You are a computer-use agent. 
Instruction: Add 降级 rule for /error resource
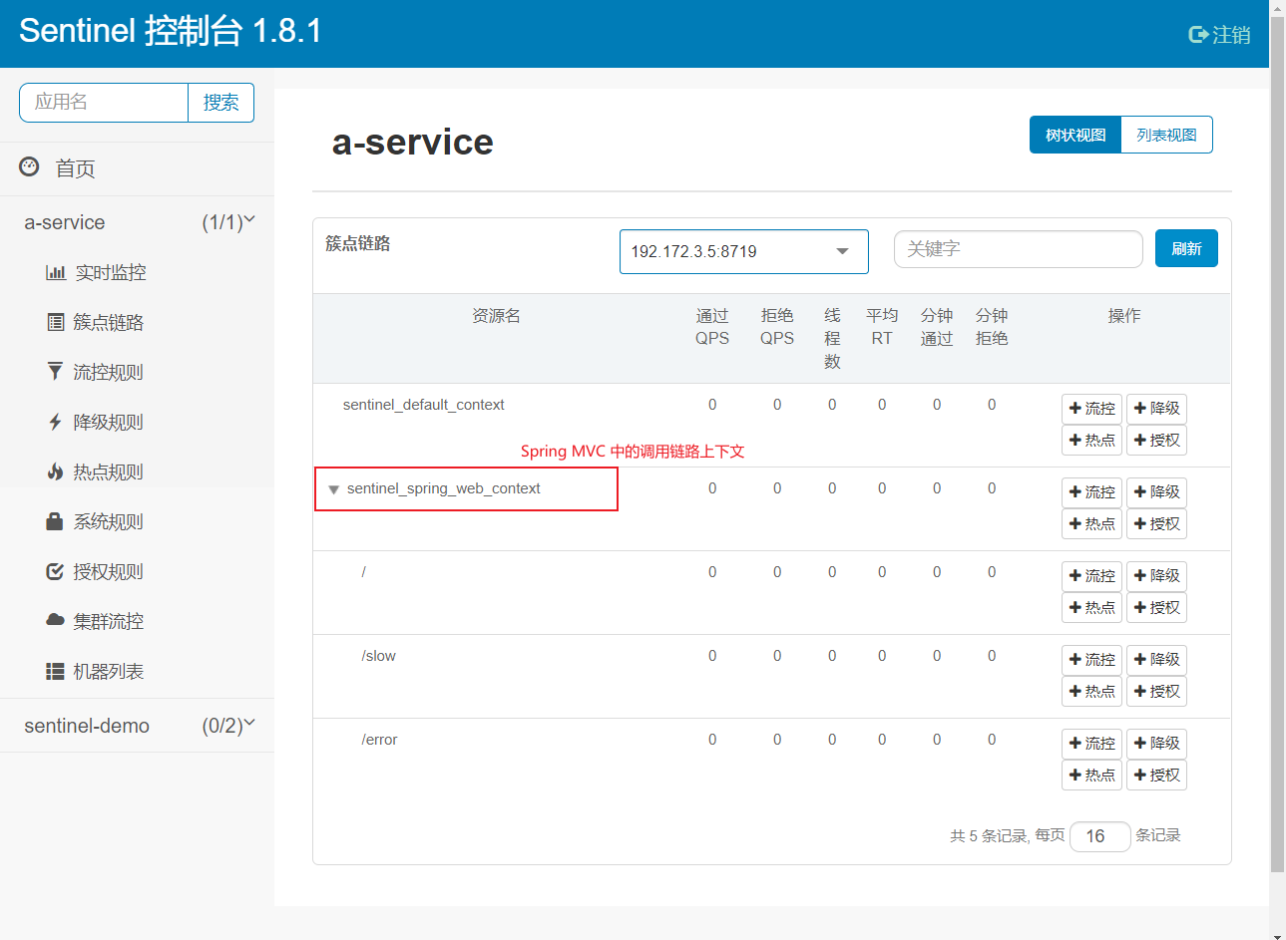click(1156, 744)
